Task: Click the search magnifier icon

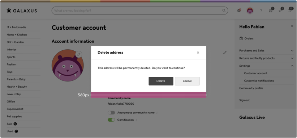Action: point(224,11)
